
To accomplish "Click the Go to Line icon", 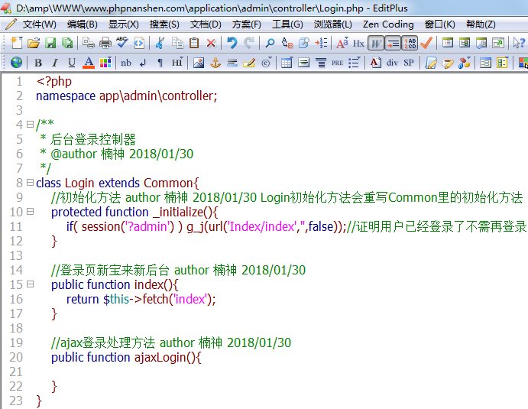I will coord(321,43).
